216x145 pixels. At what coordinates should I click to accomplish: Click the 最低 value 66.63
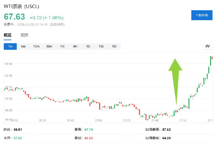[89, 138]
